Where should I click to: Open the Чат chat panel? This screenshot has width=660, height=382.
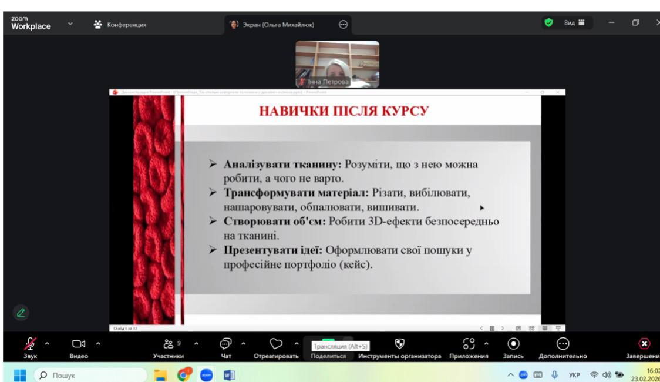coord(225,344)
